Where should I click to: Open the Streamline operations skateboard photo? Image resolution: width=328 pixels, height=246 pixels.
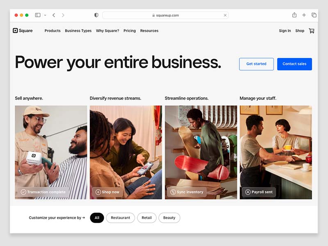[x=201, y=152]
